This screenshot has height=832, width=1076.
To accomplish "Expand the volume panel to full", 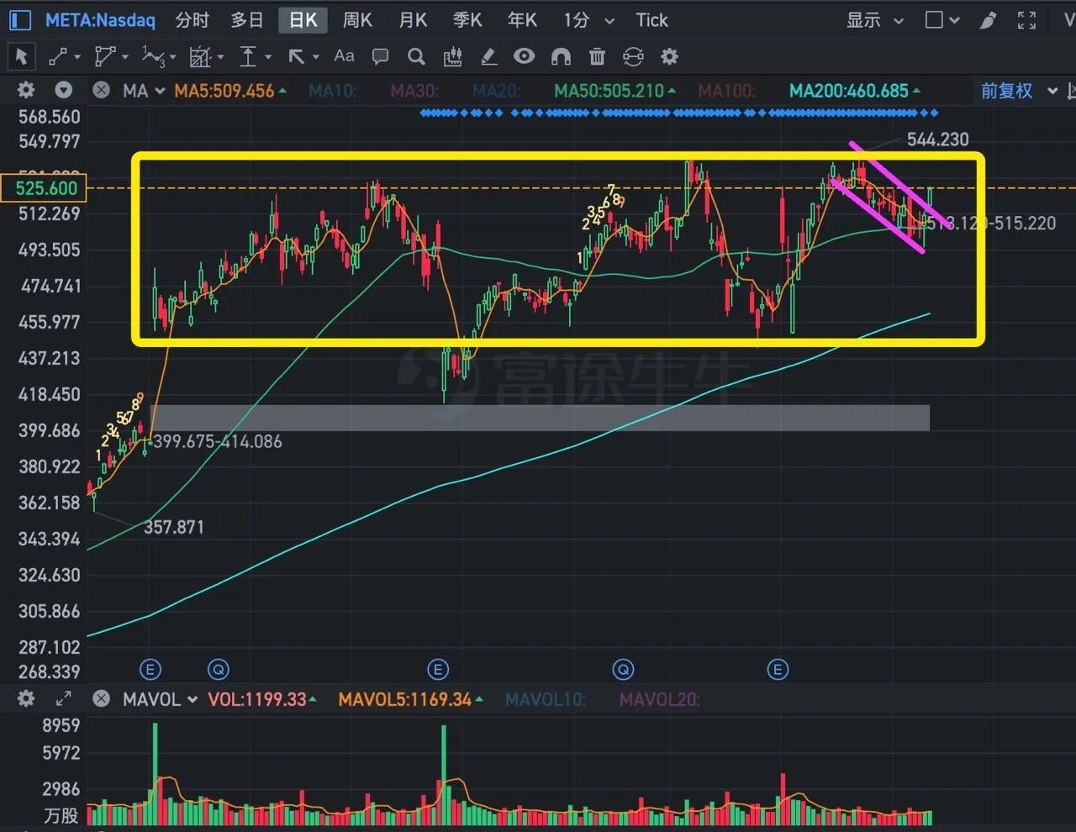I will 63,698.
